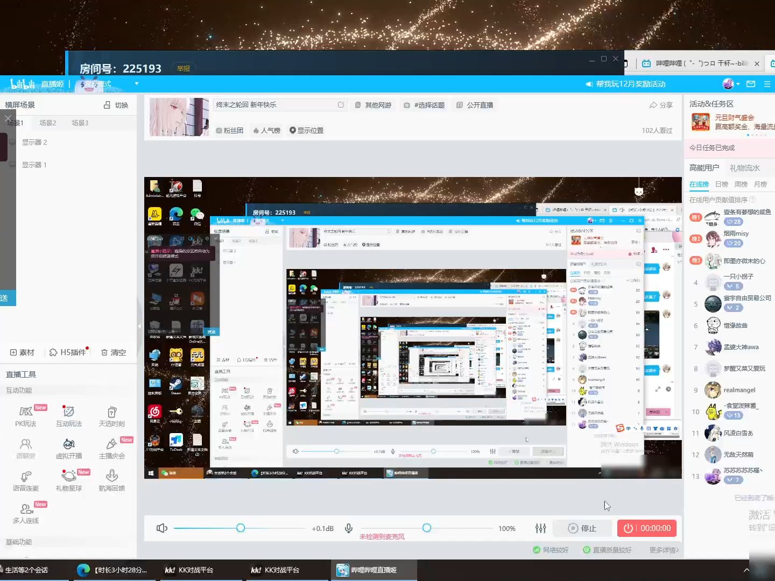Select the 礼物流水 tab

[744, 168]
